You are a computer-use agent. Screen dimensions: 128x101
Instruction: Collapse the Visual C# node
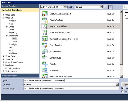point(3,18)
